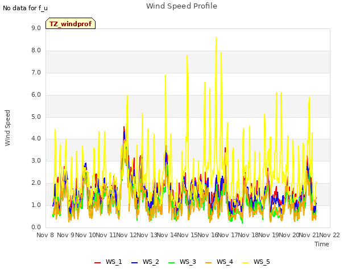Click the 0.0 y-axis tick label
This screenshot has width=364, height=273.
coord(36,227)
